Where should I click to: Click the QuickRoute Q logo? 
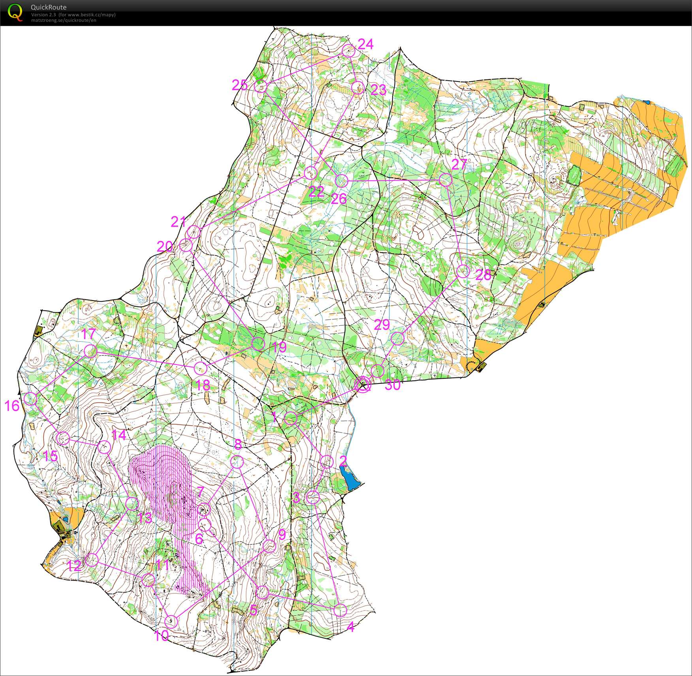15,12
